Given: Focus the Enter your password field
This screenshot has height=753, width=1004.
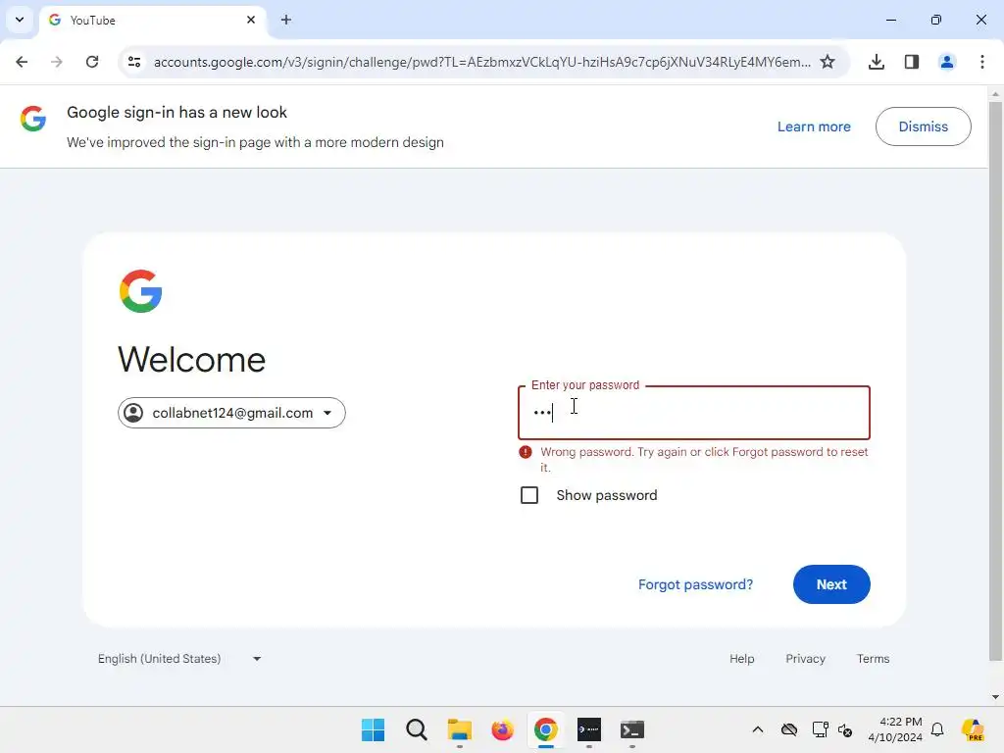Looking at the screenshot, I should (693, 413).
